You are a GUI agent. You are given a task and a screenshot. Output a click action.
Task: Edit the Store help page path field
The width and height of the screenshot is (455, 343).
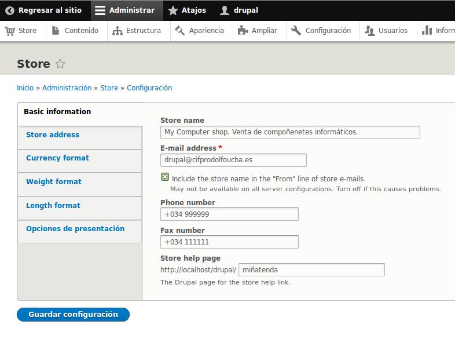[311, 270]
